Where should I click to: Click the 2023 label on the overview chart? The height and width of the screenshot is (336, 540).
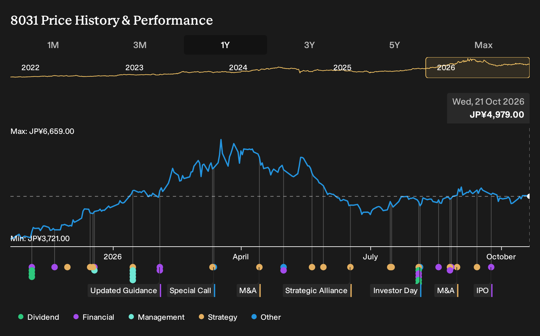(x=134, y=68)
